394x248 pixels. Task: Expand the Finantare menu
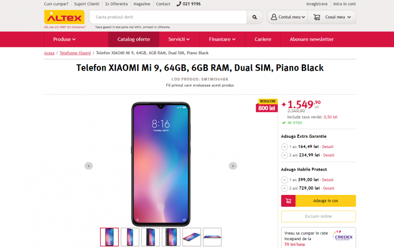(x=222, y=39)
